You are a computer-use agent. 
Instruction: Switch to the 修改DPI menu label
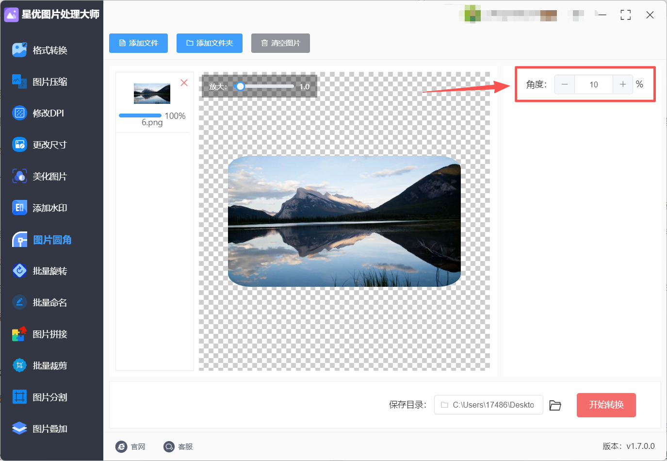[x=49, y=113]
